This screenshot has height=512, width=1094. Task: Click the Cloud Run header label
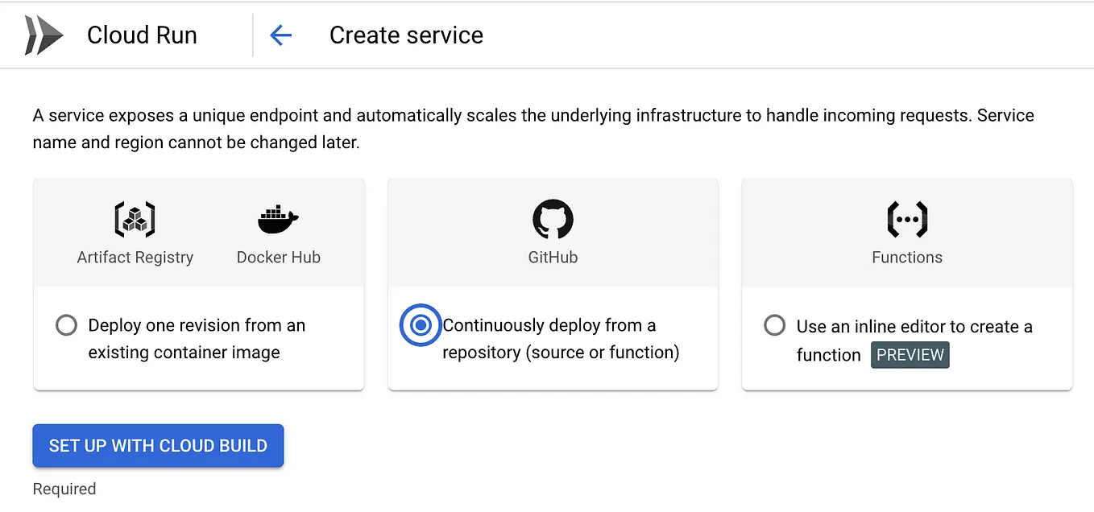142,35
